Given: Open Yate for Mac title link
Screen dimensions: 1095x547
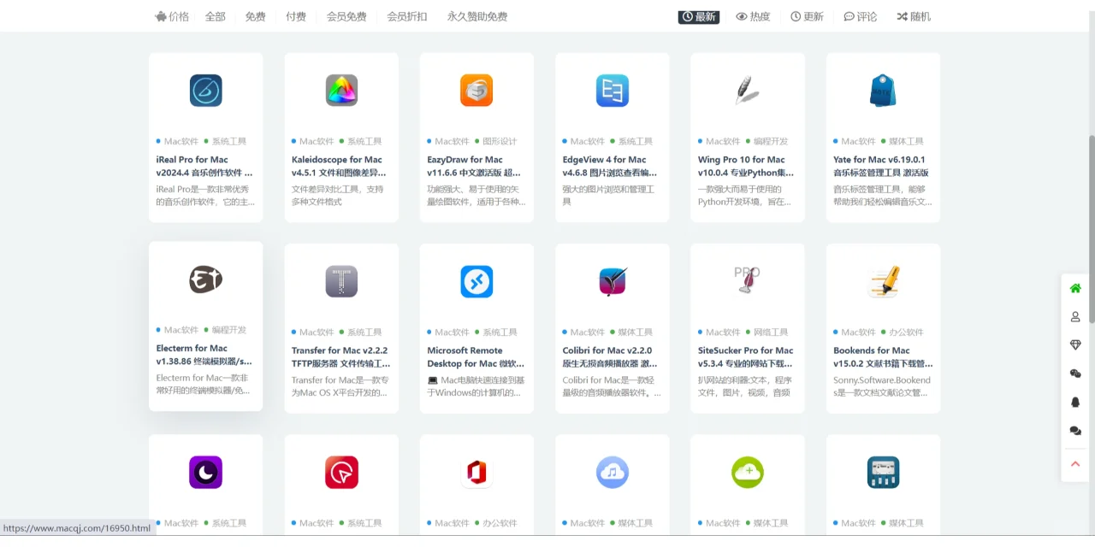Looking at the screenshot, I should (x=881, y=166).
